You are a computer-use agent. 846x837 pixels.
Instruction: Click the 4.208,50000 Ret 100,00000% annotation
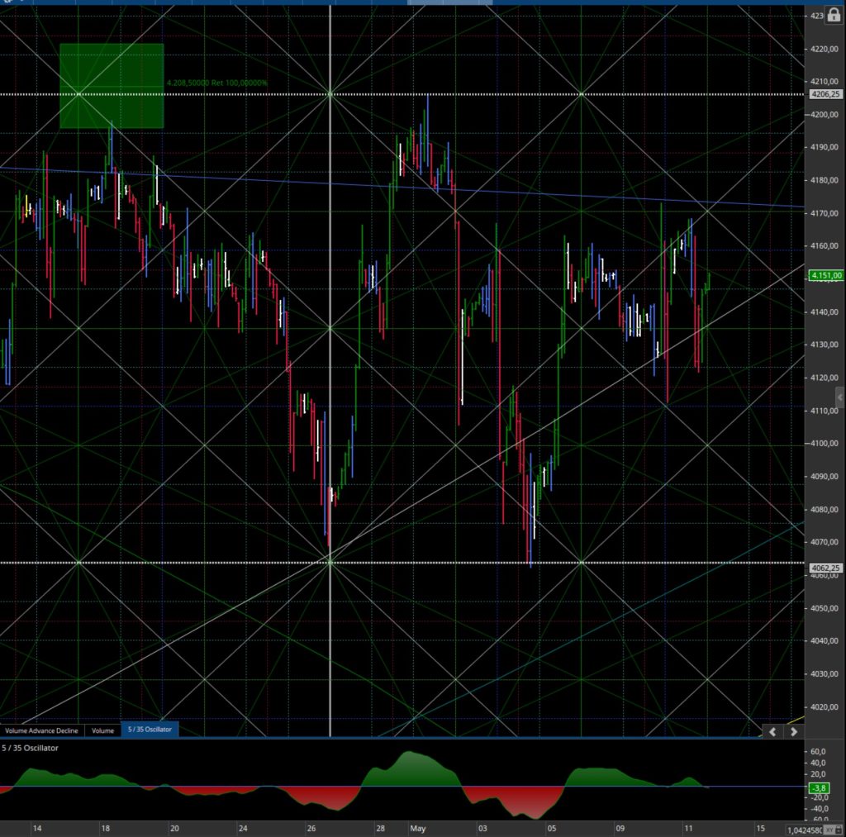(x=217, y=83)
